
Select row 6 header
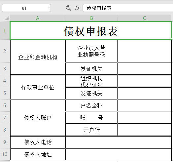[5, 105]
